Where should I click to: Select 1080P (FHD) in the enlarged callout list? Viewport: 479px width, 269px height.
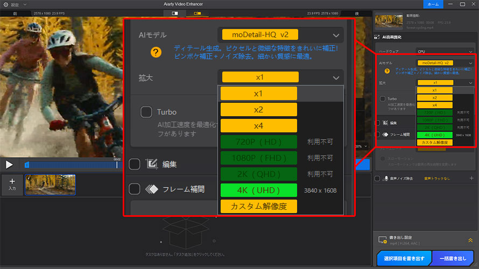coord(258,158)
